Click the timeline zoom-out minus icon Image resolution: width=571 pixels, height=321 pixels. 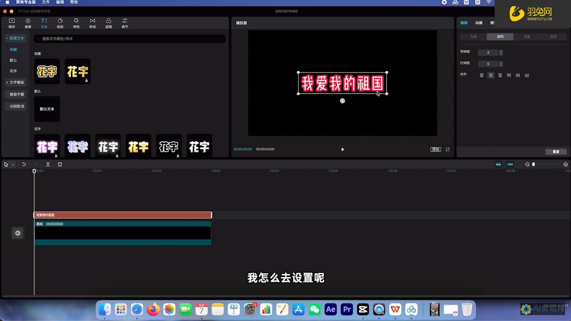[x=527, y=164]
